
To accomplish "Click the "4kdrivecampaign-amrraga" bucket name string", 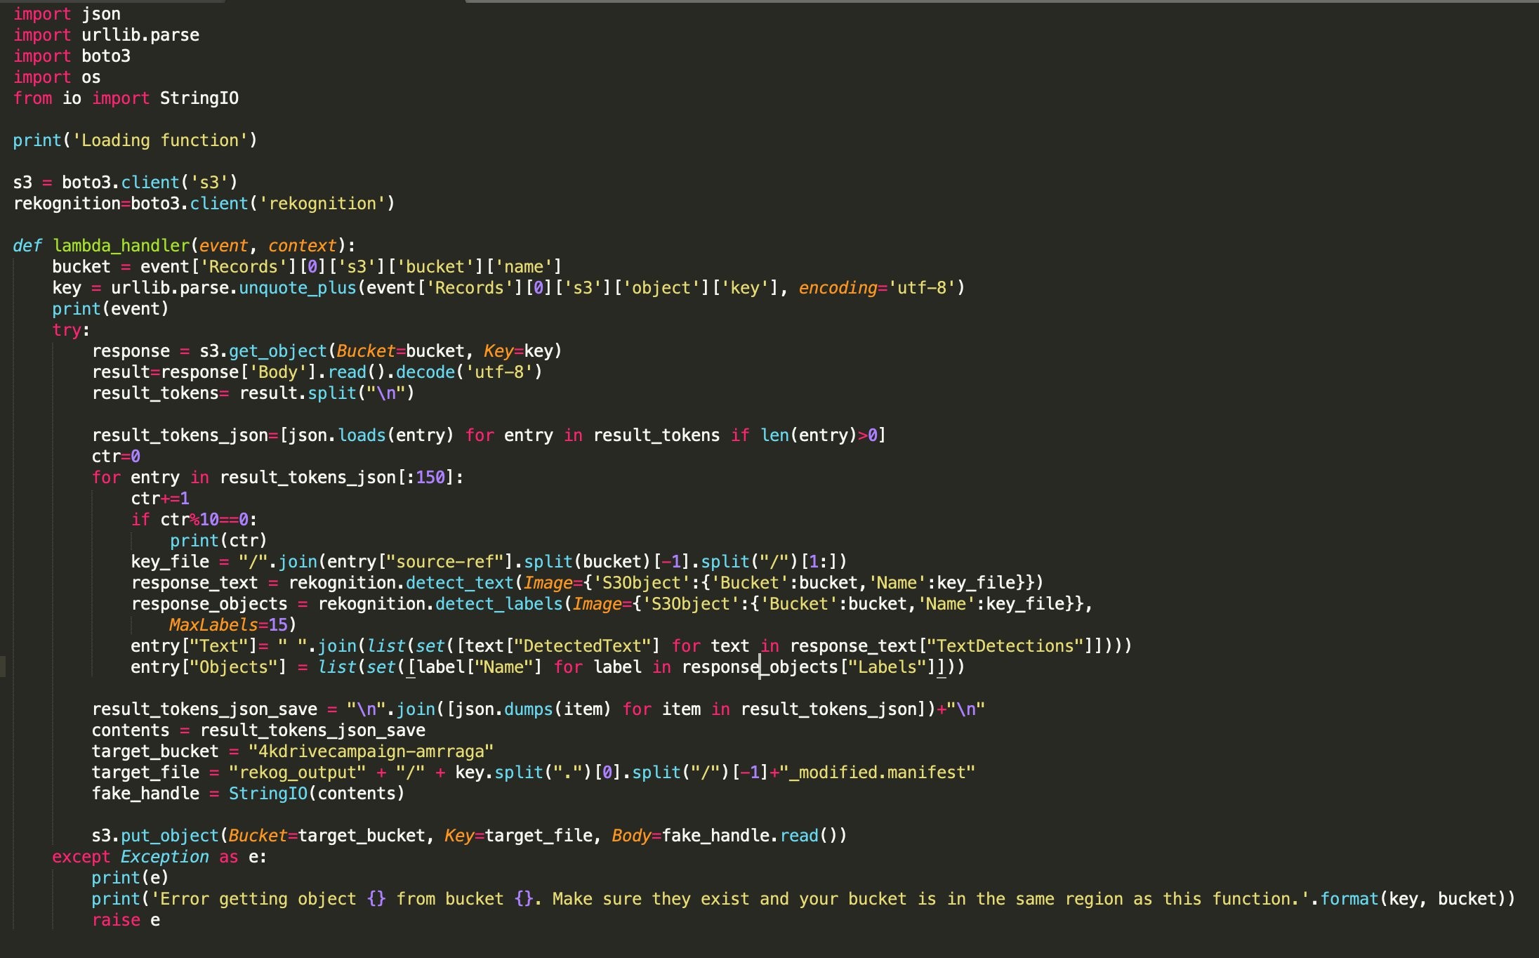I will point(371,752).
